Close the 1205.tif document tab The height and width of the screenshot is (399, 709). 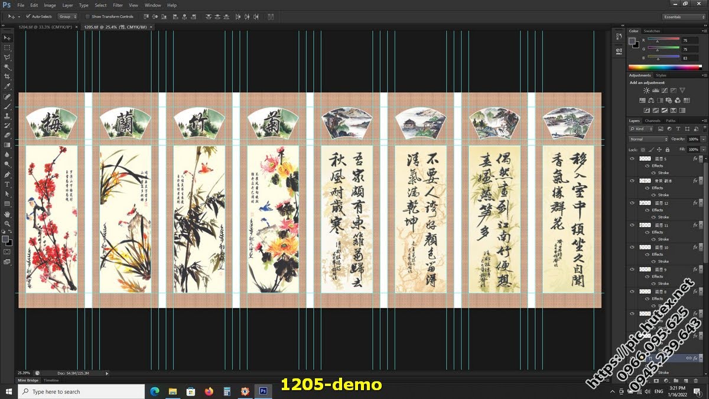151,27
